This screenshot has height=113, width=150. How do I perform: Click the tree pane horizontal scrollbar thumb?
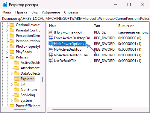(20, 110)
